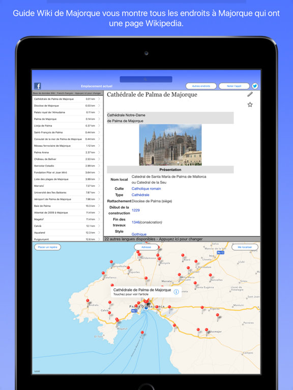The height and width of the screenshot is (390, 293).
Task: Click the red pin near Alaró
Action: [x=183, y=256]
